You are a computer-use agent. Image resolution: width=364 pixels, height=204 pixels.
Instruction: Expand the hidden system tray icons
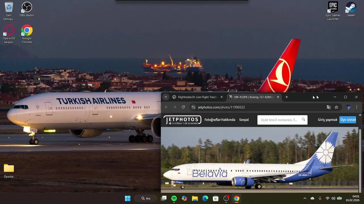pos(305,198)
